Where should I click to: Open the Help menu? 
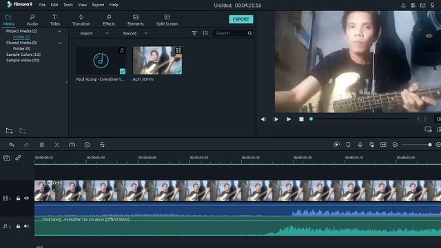coord(114,5)
